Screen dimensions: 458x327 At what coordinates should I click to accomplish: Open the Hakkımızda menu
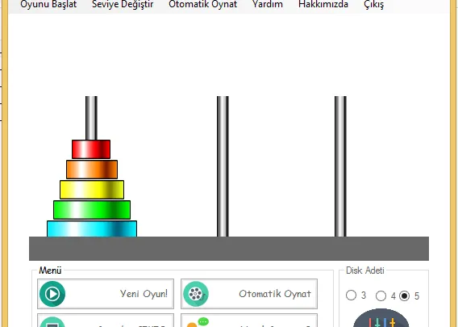tap(323, 4)
